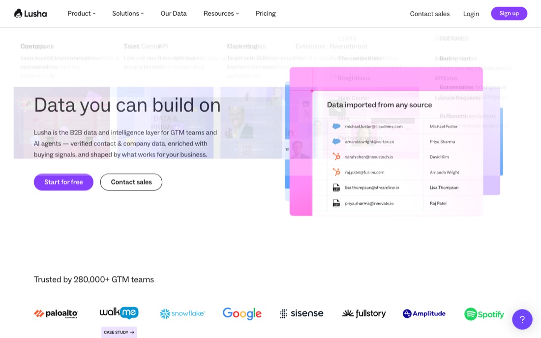Click the heading Data imported from any source
Screen dimensions: 541x338
click(x=379, y=105)
